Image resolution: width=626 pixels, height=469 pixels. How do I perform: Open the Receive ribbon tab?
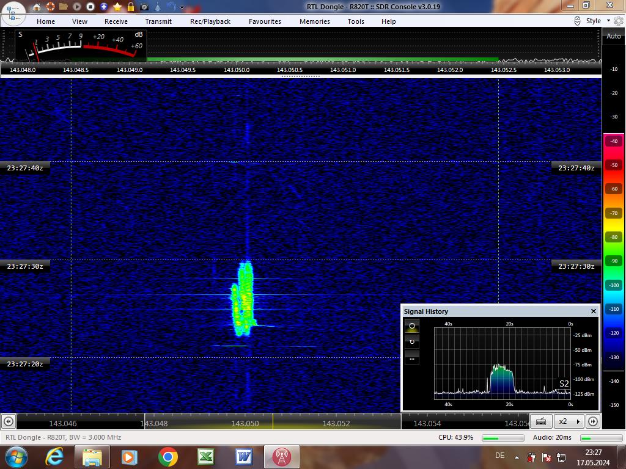(116, 21)
